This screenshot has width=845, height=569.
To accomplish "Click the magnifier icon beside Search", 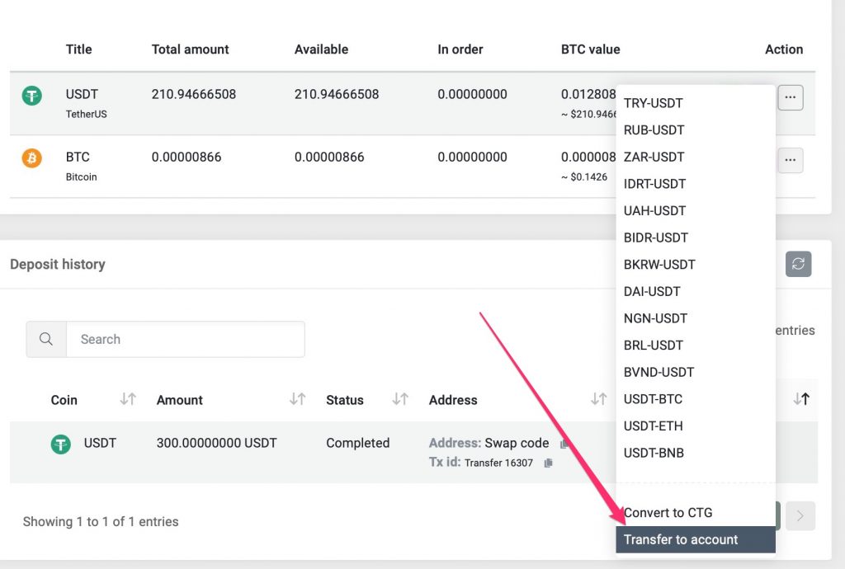I will (46, 339).
